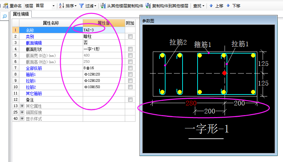Select the 截面编辑 value 否
Screen dimensions: 283x162
[104, 43]
